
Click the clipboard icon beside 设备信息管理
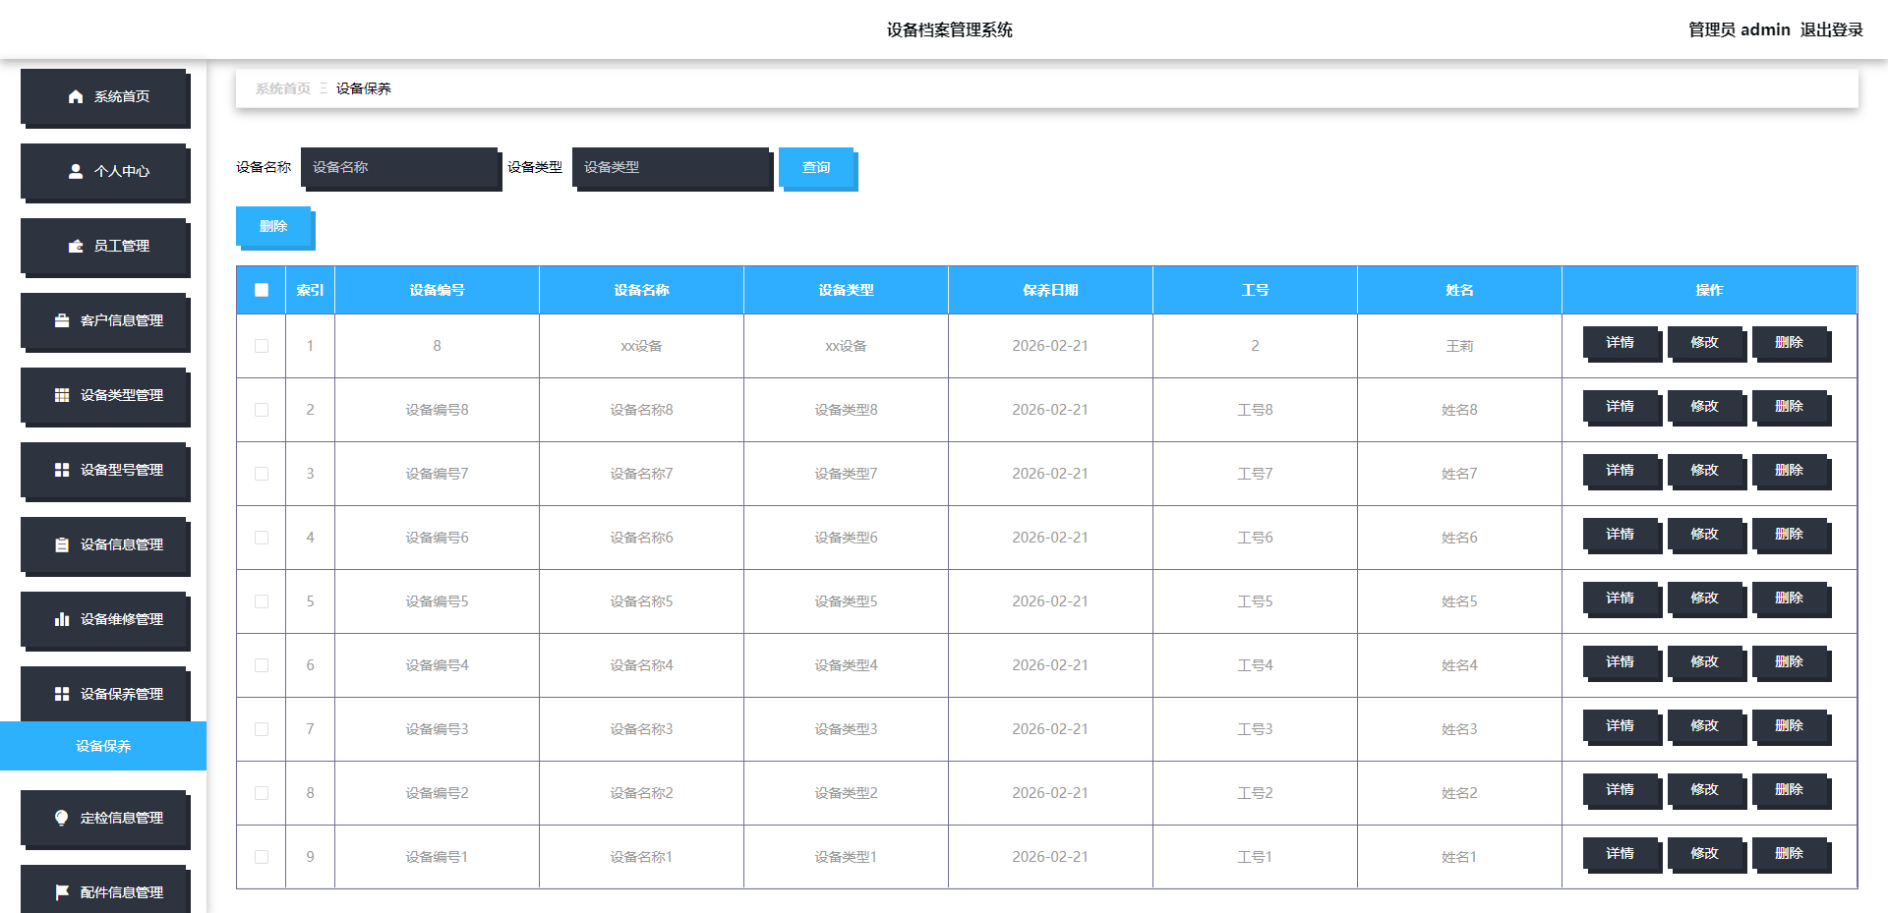tap(62, 544)
